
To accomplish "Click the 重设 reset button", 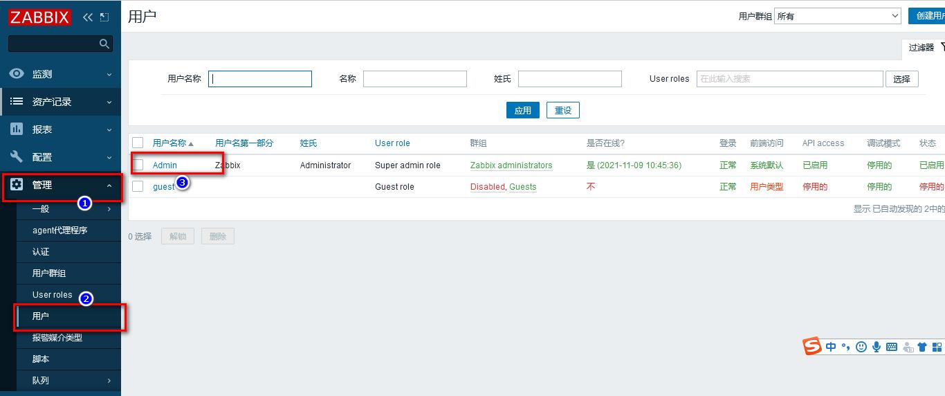I will point(563,110).
